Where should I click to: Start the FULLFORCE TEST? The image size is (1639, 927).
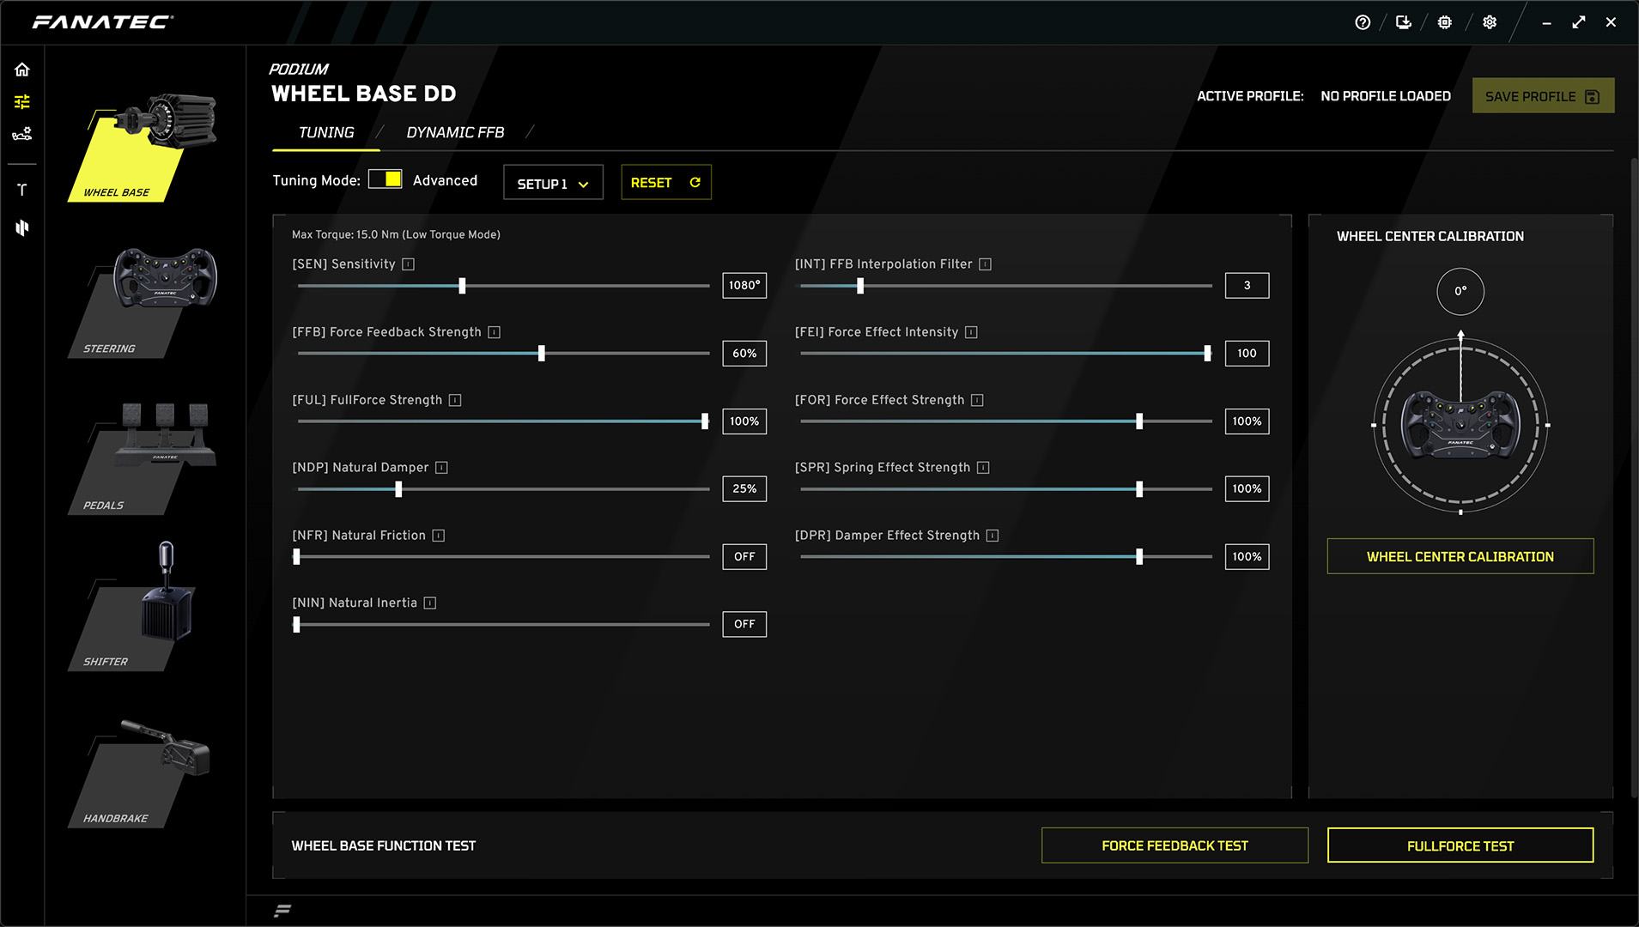(1460, 846)
